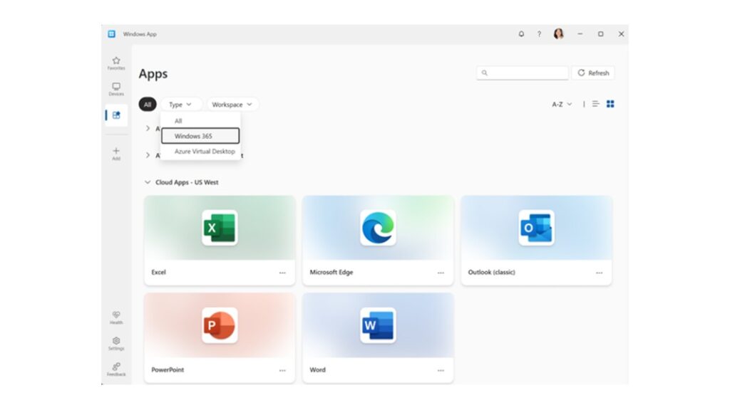The height and width of the screenshot is (410, 730).
Task: Select the Apps sidebar icon
Action: [x=116, y=115]
